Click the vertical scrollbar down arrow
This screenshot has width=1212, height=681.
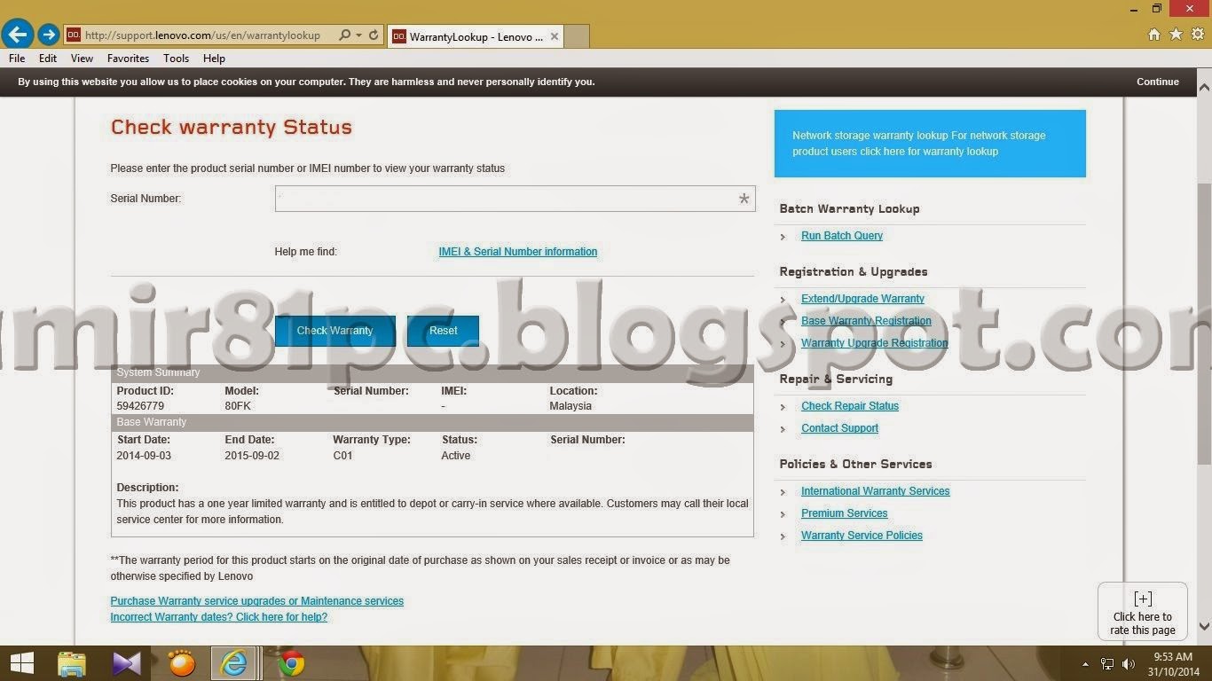(1204, 627)
